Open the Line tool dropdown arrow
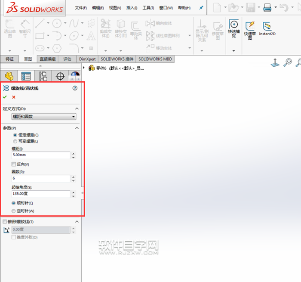 coord(48,23)
